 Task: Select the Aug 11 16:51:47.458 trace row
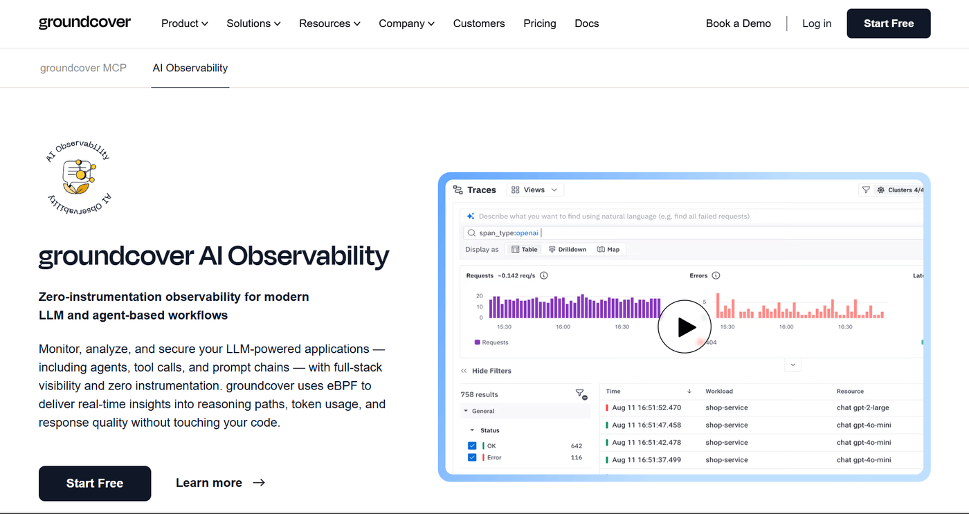click(x=761, y=425)
